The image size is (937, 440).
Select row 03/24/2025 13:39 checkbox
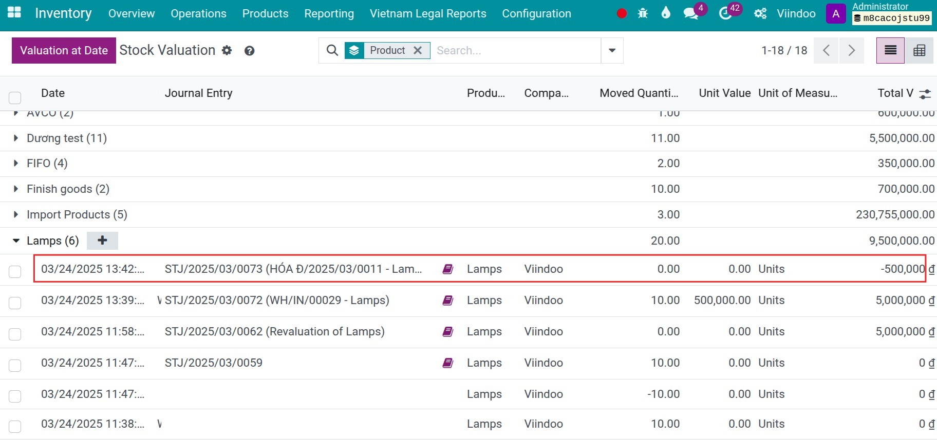[x=15, y=303]
